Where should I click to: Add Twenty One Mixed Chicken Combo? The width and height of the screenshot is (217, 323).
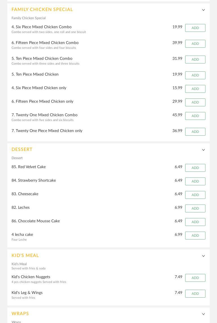coord(195,116)
